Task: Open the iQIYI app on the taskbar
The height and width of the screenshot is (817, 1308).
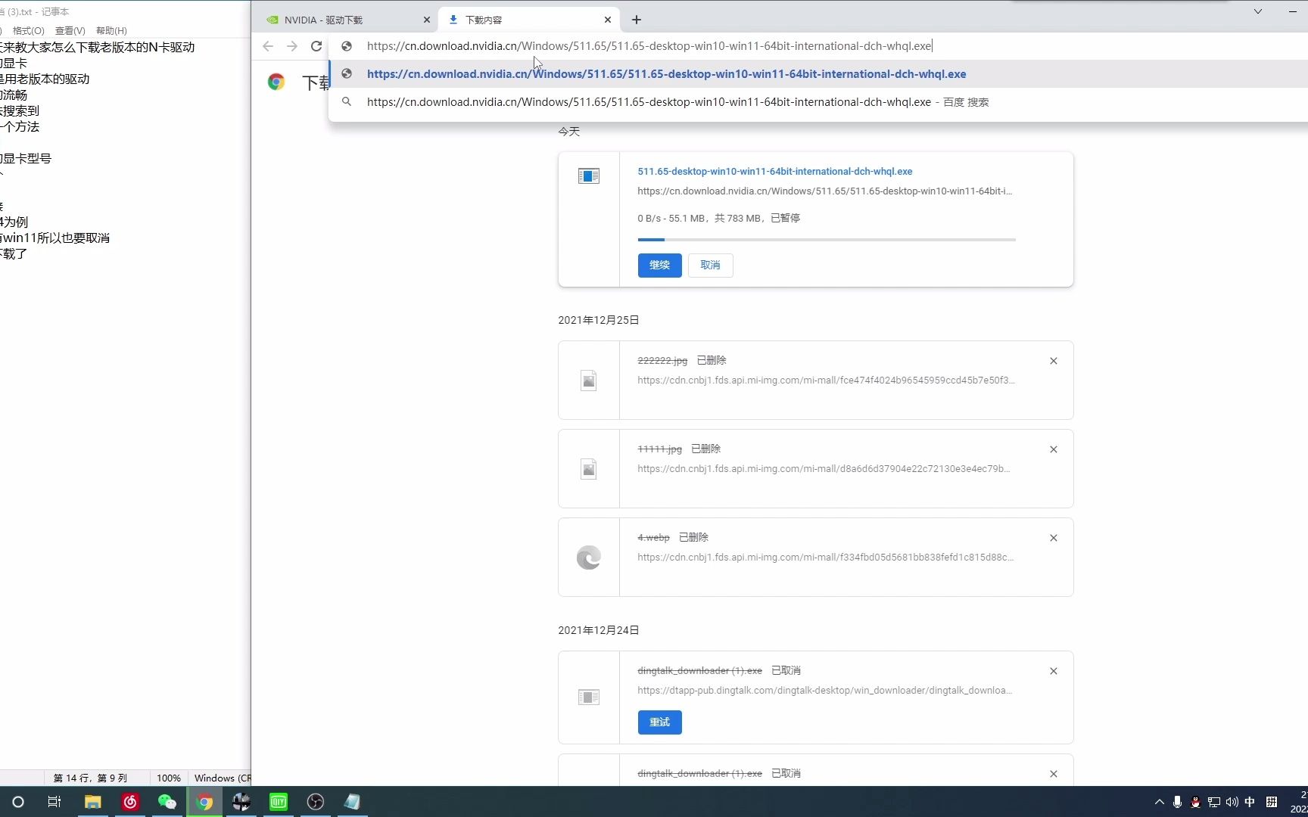Action: pos(279,802)
